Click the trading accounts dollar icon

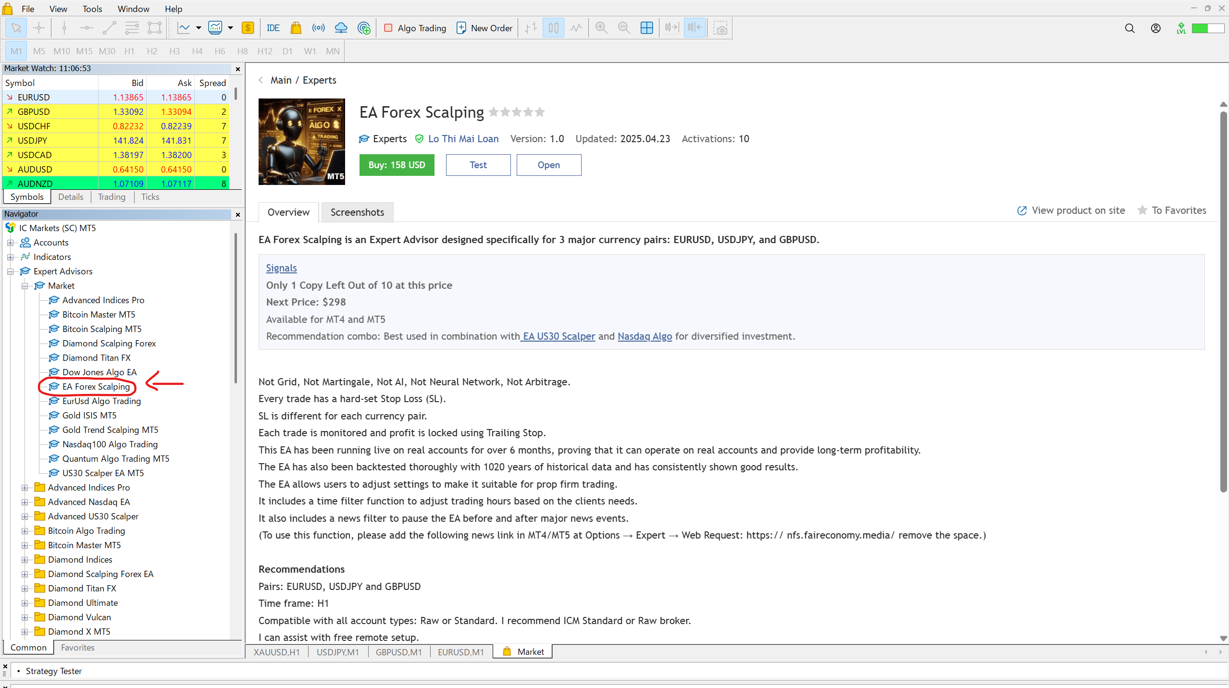248,28
